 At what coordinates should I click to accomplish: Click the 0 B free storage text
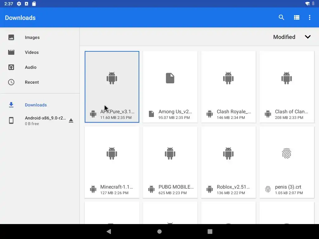[32, 124]
